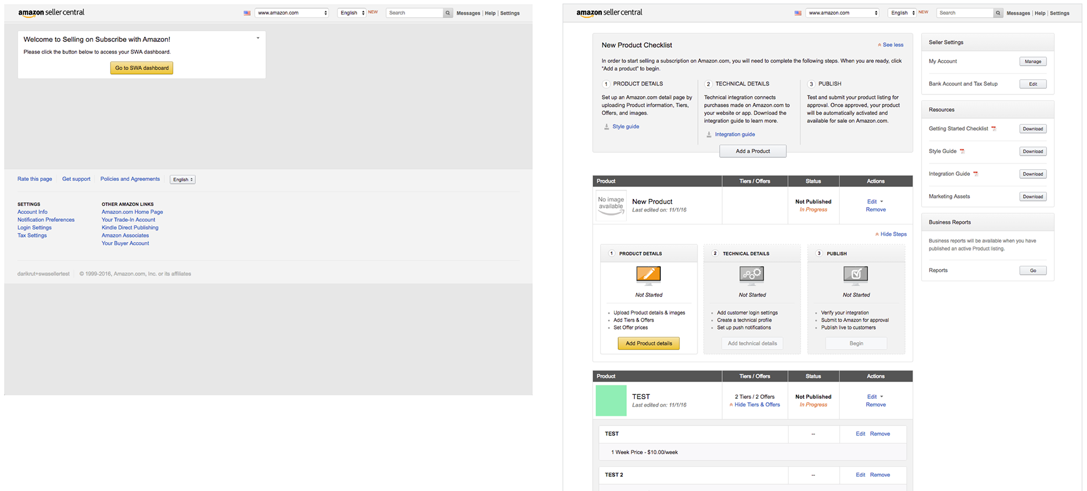Open the Edit dropdown for New Product
This screenshot has height=491, width=1087.
coord(875,202)
